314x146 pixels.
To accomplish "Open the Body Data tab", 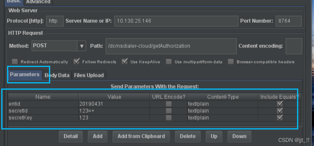I will point(57,75).
